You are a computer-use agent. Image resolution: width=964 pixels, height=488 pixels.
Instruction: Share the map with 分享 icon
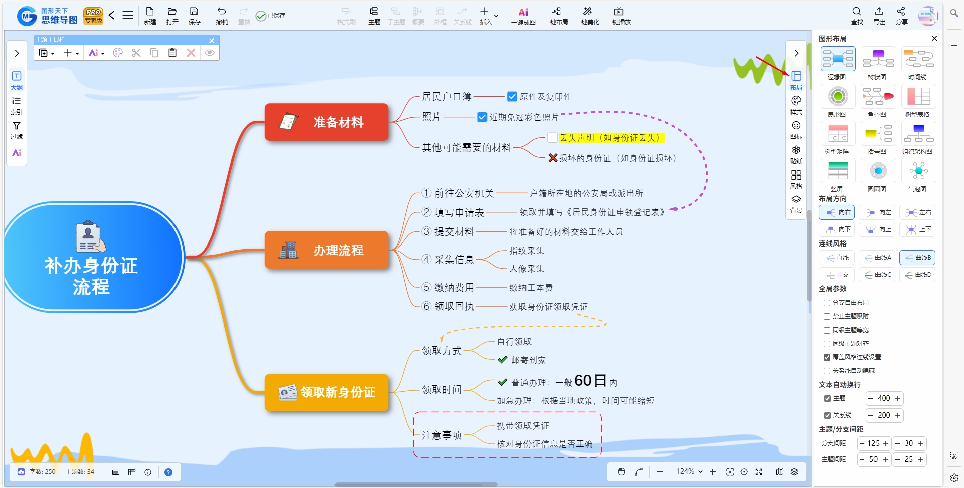[x=901, y=16]
